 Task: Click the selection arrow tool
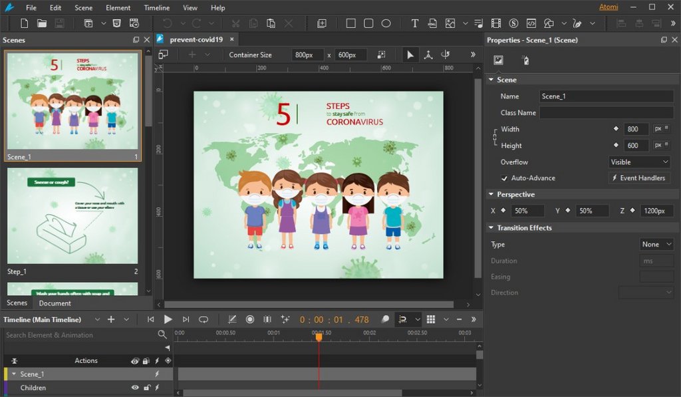point(410,55)
